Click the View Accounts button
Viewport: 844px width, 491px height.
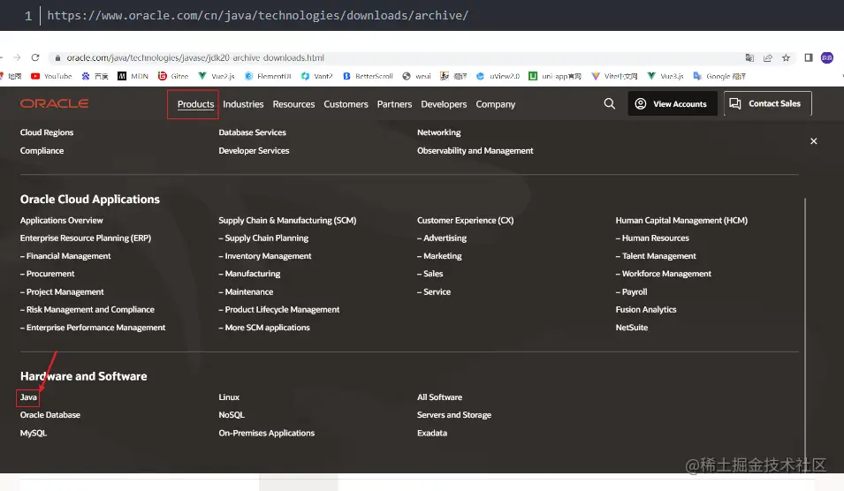(x=671, y=104)
